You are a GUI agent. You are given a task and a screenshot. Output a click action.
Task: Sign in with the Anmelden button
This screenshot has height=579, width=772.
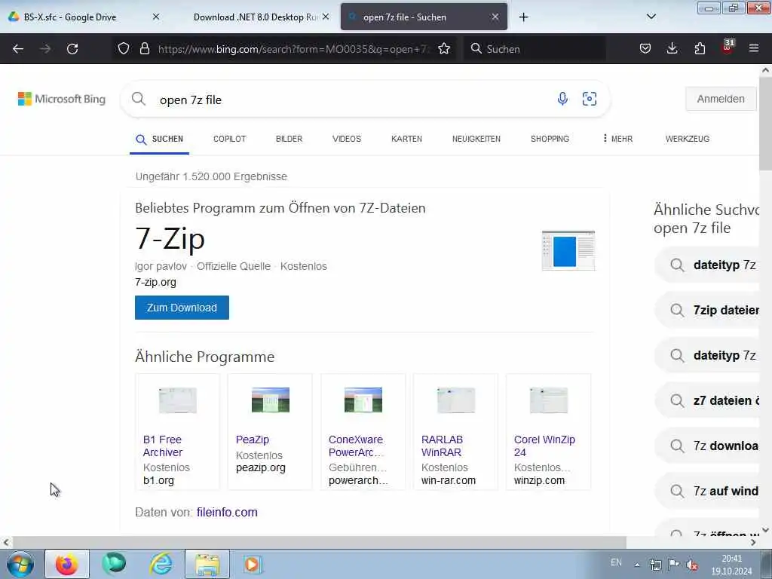[x=720, y=99]
